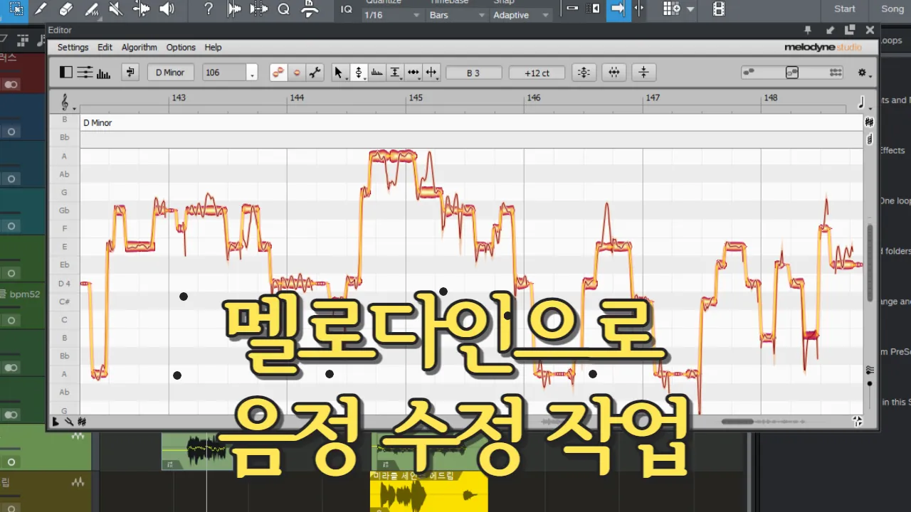The image size is (911, 512).
Task: Click the Melodyne wrench note assignment icon
Action: coord(315,73)
